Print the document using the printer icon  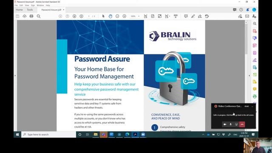tap(31, 16)
